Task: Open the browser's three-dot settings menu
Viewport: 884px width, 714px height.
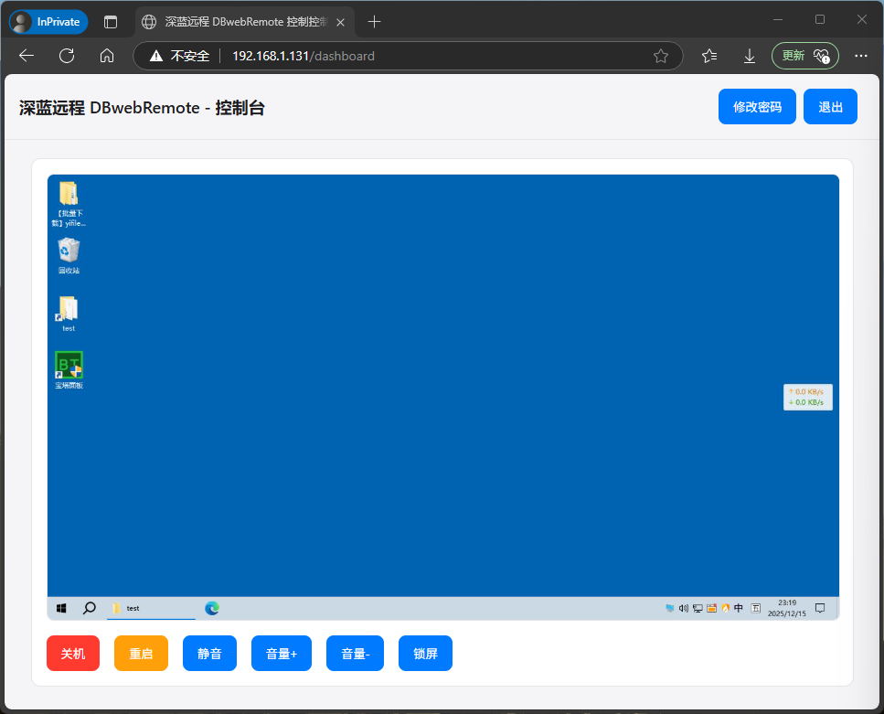Action: pyautogui.click(x=860, y=56)
